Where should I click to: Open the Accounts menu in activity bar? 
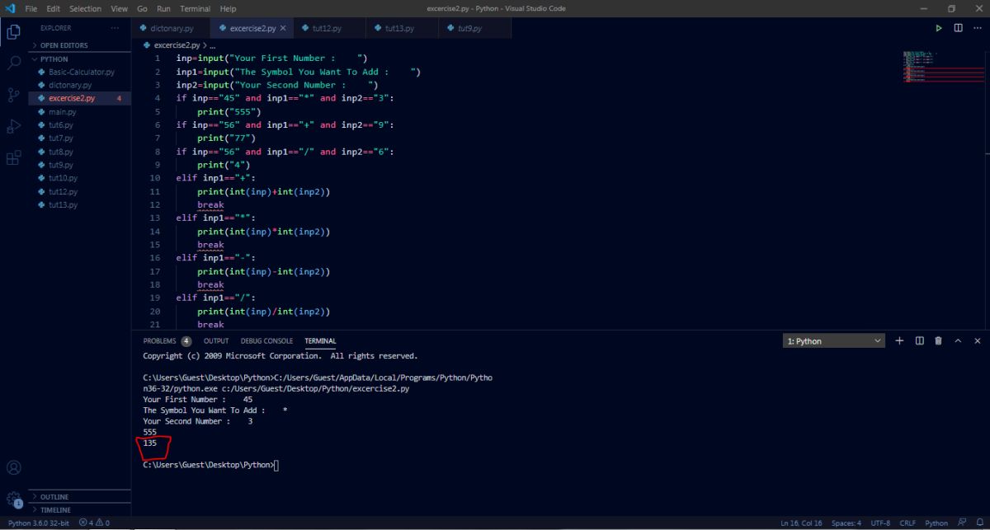click(13, 468)
